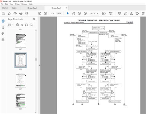
Task: Zoom in with the plus icon
Action: (85, 13)
